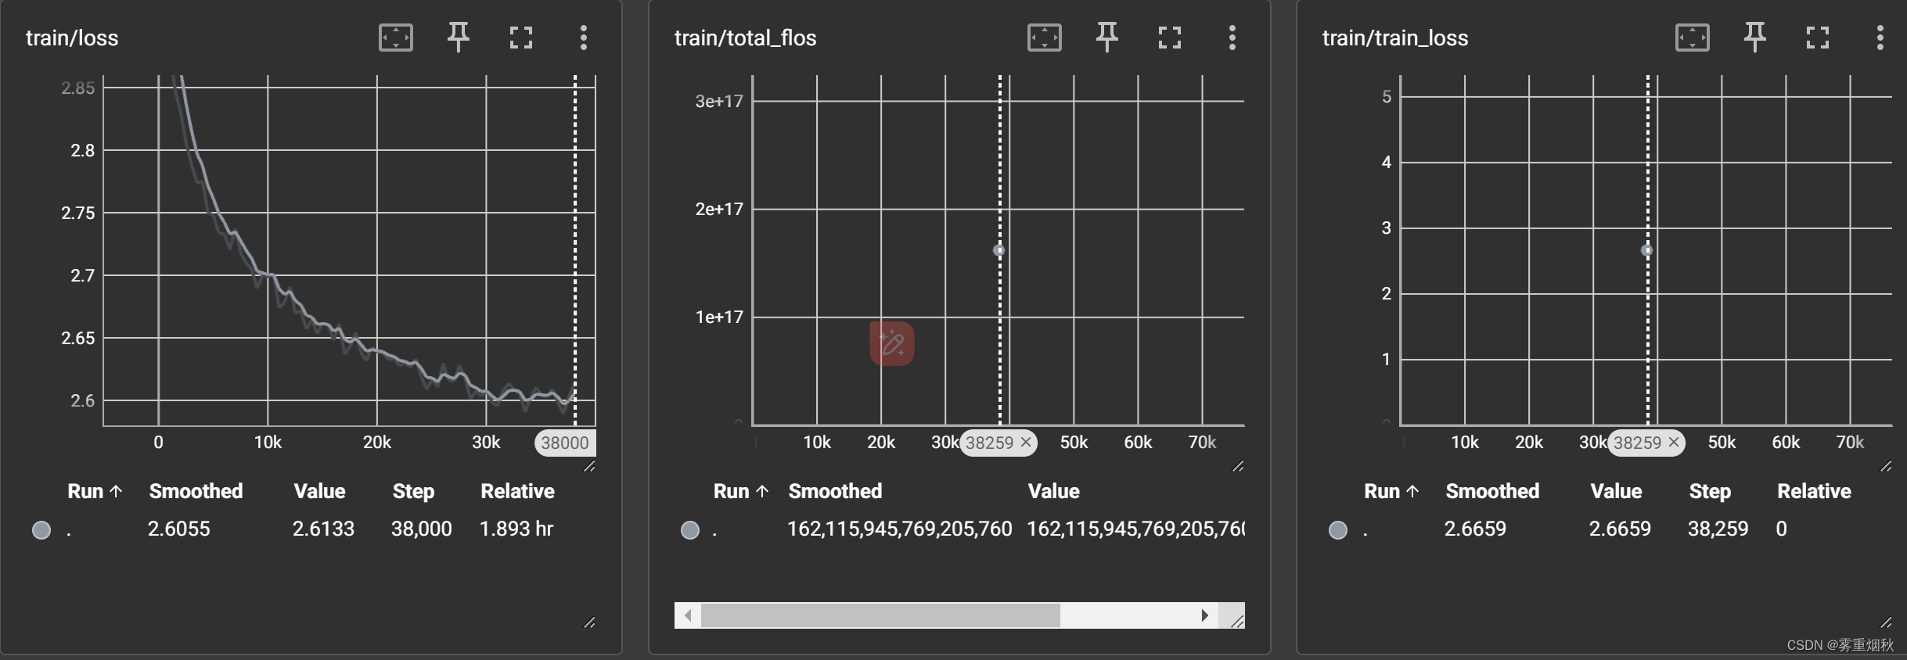Click the table resize handle in train/loss card
1907x660 pixels.
click(589, 622)
